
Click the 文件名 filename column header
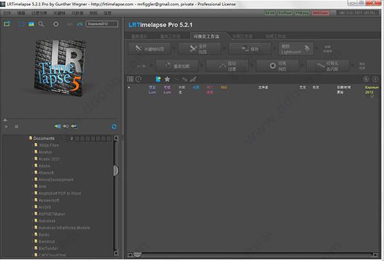[x=263, y=87]
